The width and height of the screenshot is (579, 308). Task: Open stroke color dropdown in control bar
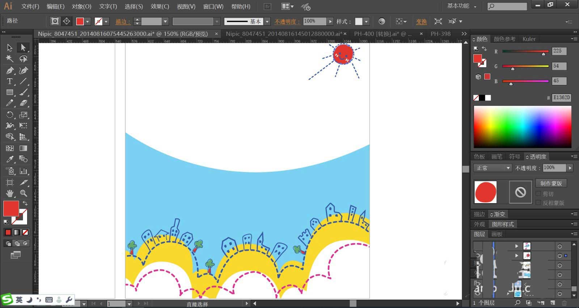pyautogui.click(x=106, y=22)
